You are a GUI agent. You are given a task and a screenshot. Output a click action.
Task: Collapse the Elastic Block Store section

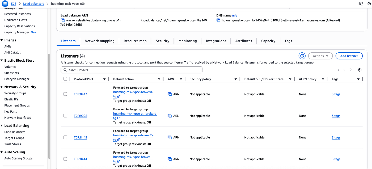pos(2,60)
